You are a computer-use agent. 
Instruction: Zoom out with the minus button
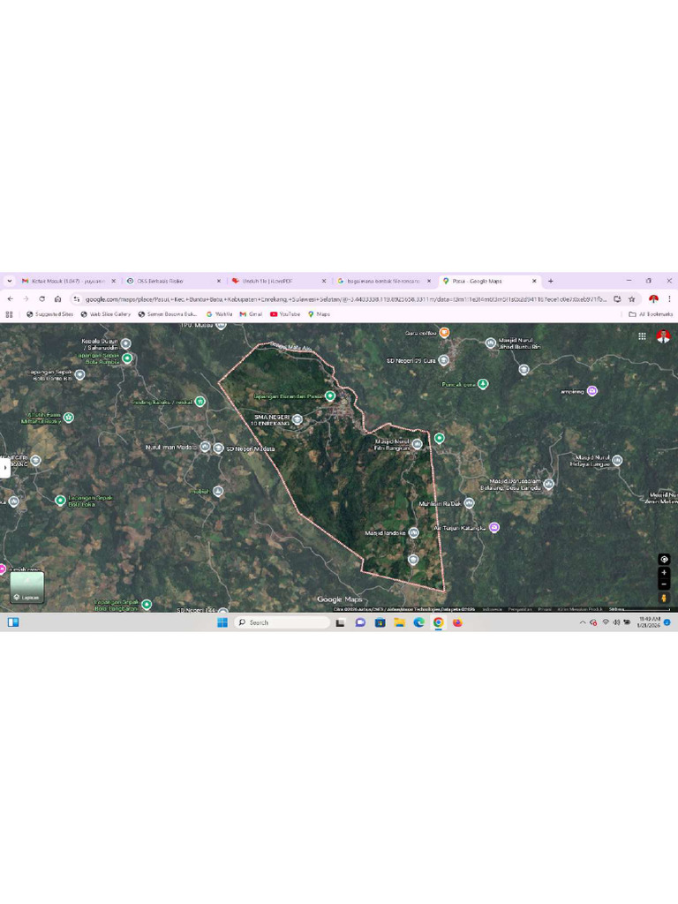pos(664,584)
